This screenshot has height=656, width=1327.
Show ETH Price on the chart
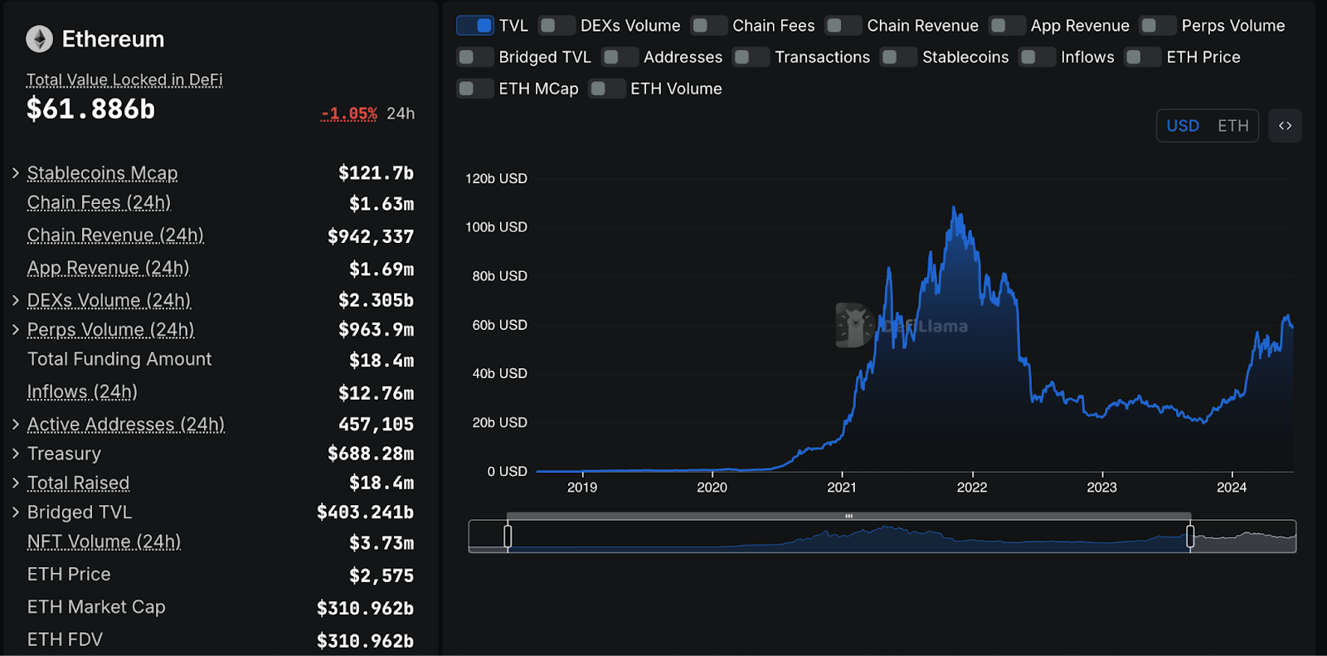point(1143,57)
